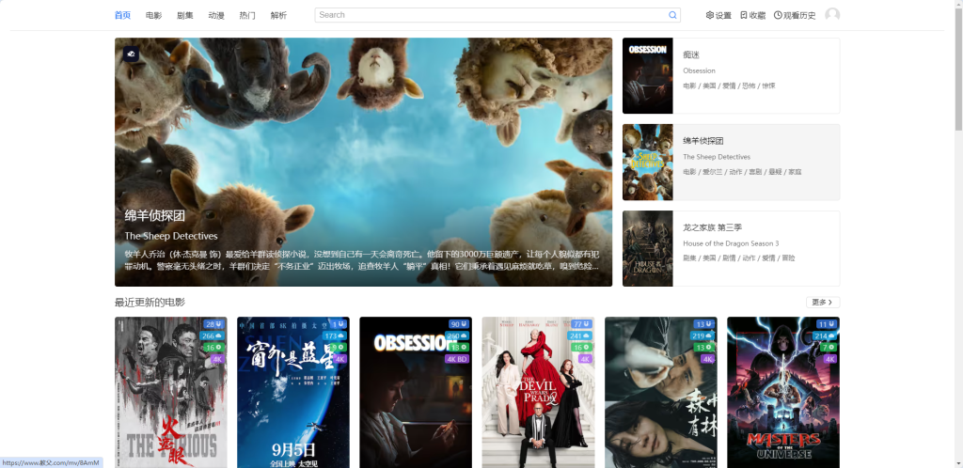Click the banner synopsis text about 牧羊人乔治
The image size is (963, 468).
pos(362,260)
